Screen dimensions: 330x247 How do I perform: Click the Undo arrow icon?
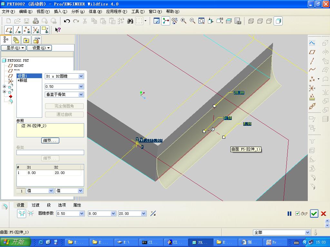(x=67, y=21)
